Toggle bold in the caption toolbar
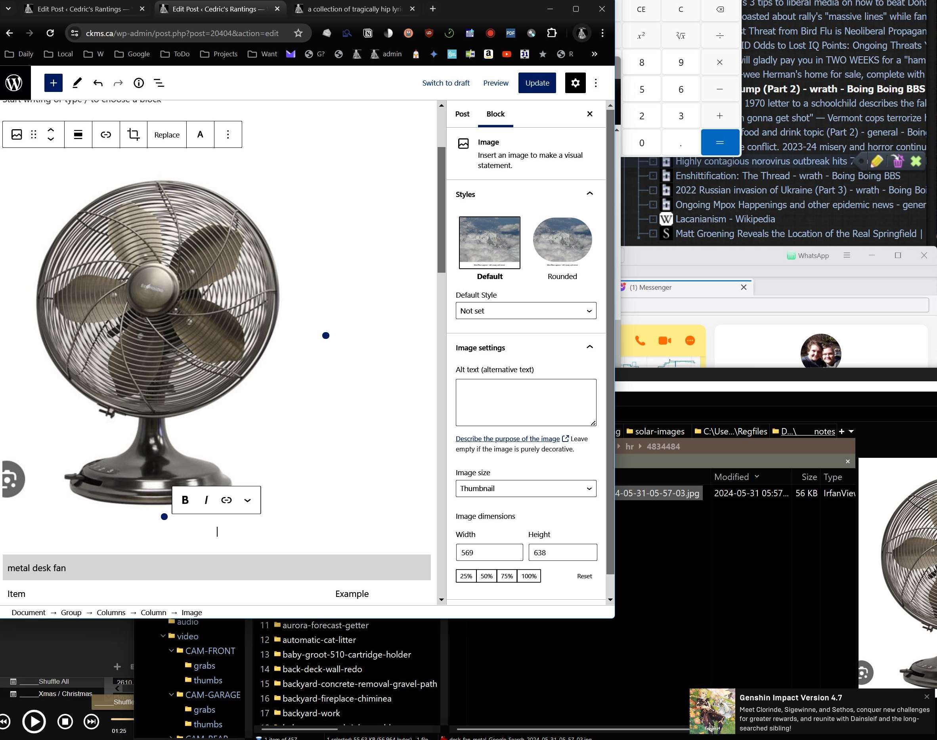 coord(185,500)
